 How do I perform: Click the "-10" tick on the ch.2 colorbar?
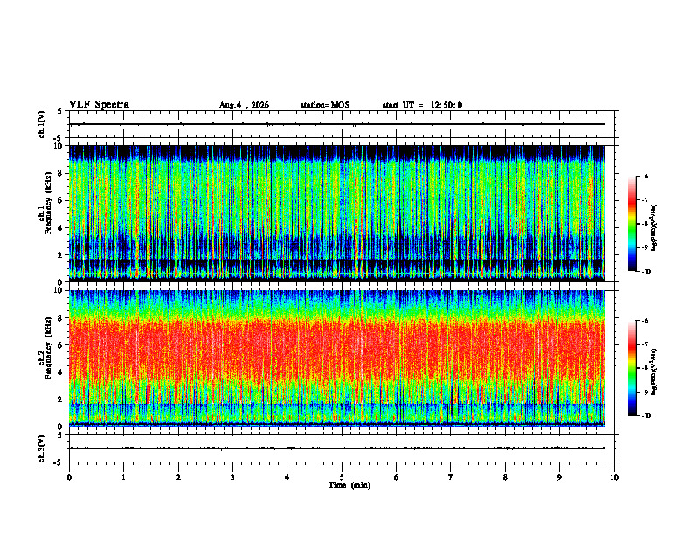[x=646, y=416]
